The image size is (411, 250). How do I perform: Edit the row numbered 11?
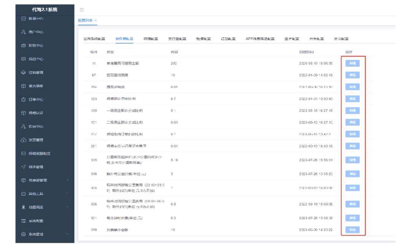point(352,64)
